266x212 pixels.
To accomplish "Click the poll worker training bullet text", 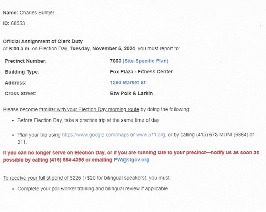I will point(92,188).
